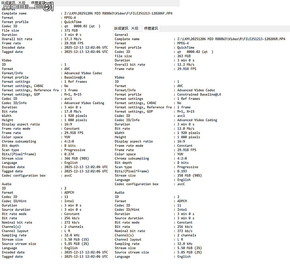Select the 4:2:0 chroma subsampling in right window

182,158
